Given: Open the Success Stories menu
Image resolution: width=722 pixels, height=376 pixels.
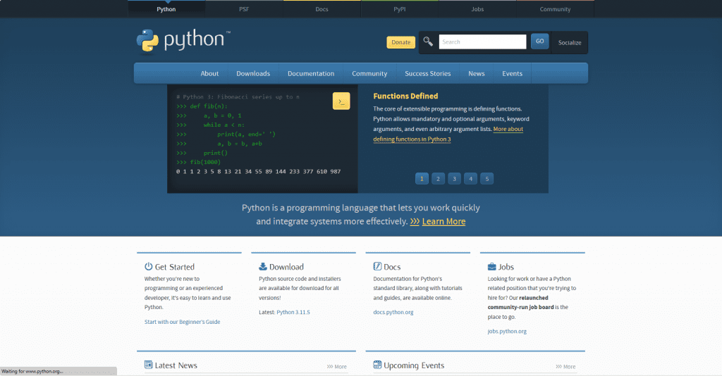Looking at the screenshot, I should [428, 73].
